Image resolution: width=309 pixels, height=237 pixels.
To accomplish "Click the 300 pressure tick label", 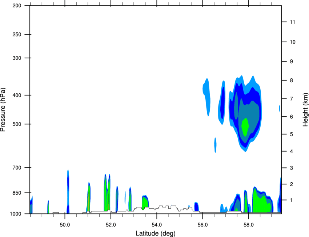I will (x=17, y=58).
